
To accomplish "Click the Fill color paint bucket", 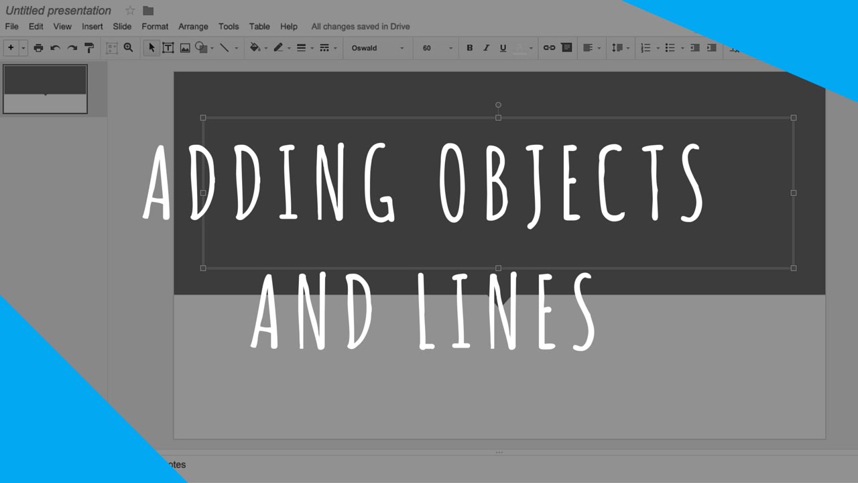I will click(255, 48).
